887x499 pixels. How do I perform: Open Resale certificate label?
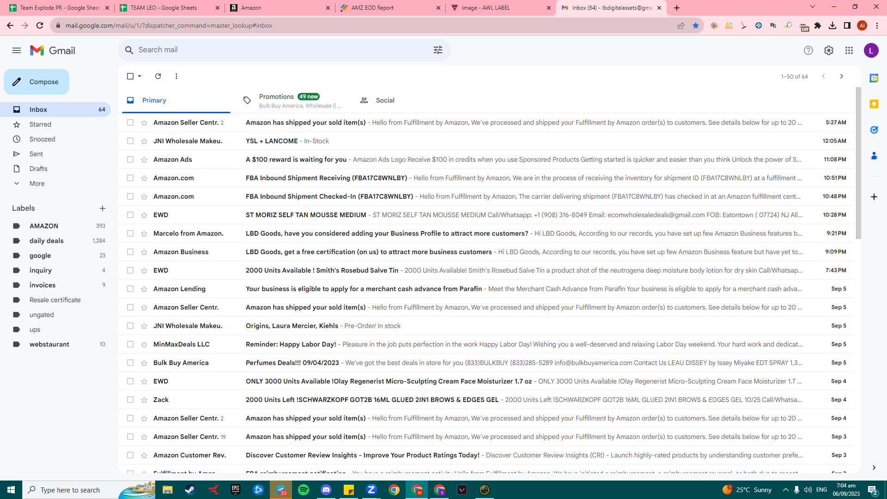pos(55,300)
